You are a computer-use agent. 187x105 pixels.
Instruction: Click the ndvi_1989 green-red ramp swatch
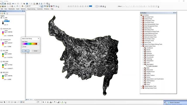[x=3, y=55]
